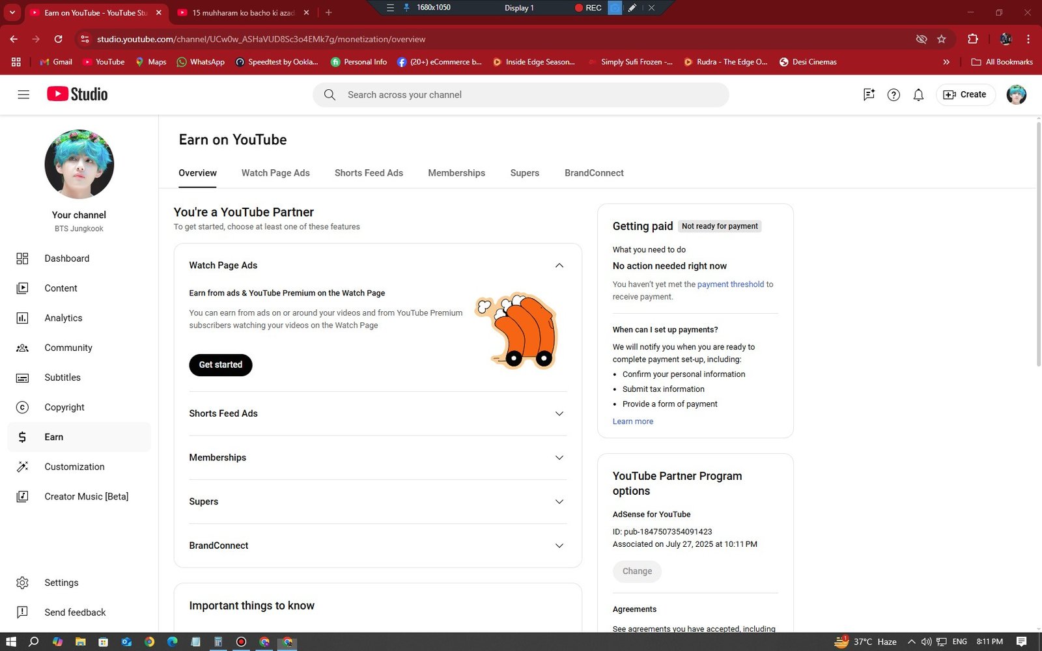Viewport: 1042px width, 651px height.
Task: Click the browser address bar URL
Action: coord(261,39)
